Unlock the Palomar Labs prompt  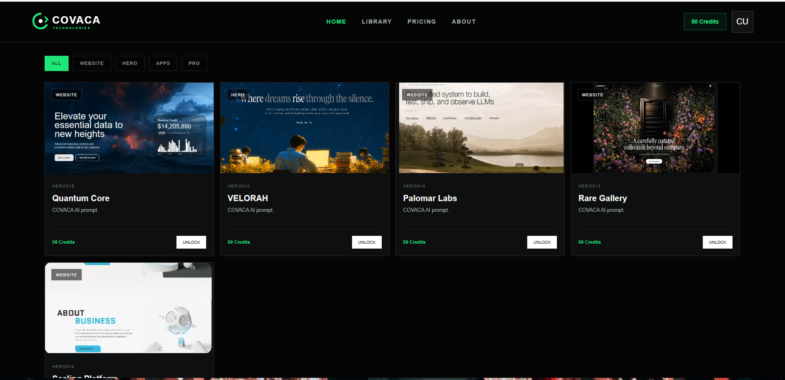pos(542,242)
